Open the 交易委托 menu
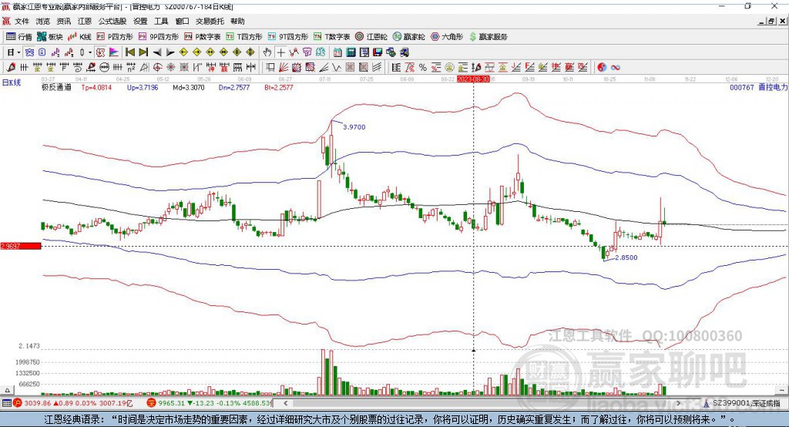789x427 pixels. (x=210, y=21)
